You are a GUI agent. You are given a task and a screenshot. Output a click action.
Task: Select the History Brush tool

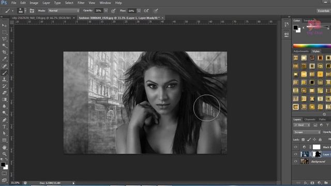4,86
